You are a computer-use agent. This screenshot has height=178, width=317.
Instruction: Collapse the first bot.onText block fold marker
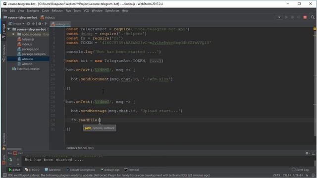[x=65, y=70]
